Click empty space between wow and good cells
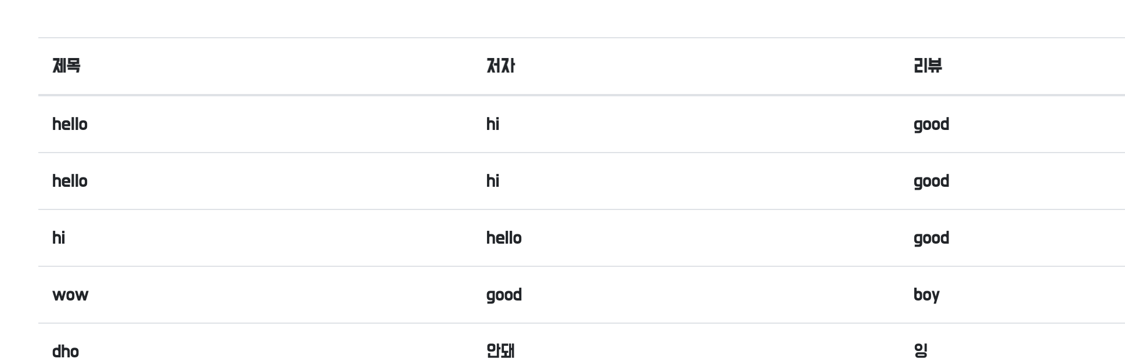The width and height of the screenshot is (1125, 362). 287,295
